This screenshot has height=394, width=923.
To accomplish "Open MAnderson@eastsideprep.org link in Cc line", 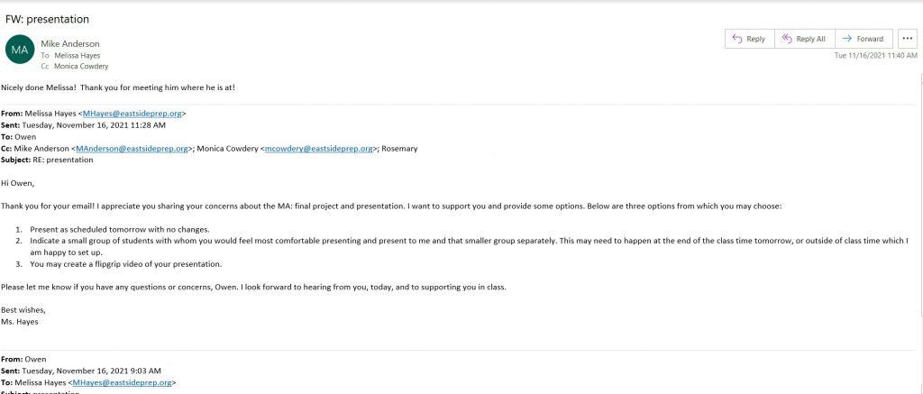I will (x=132, y=149).
